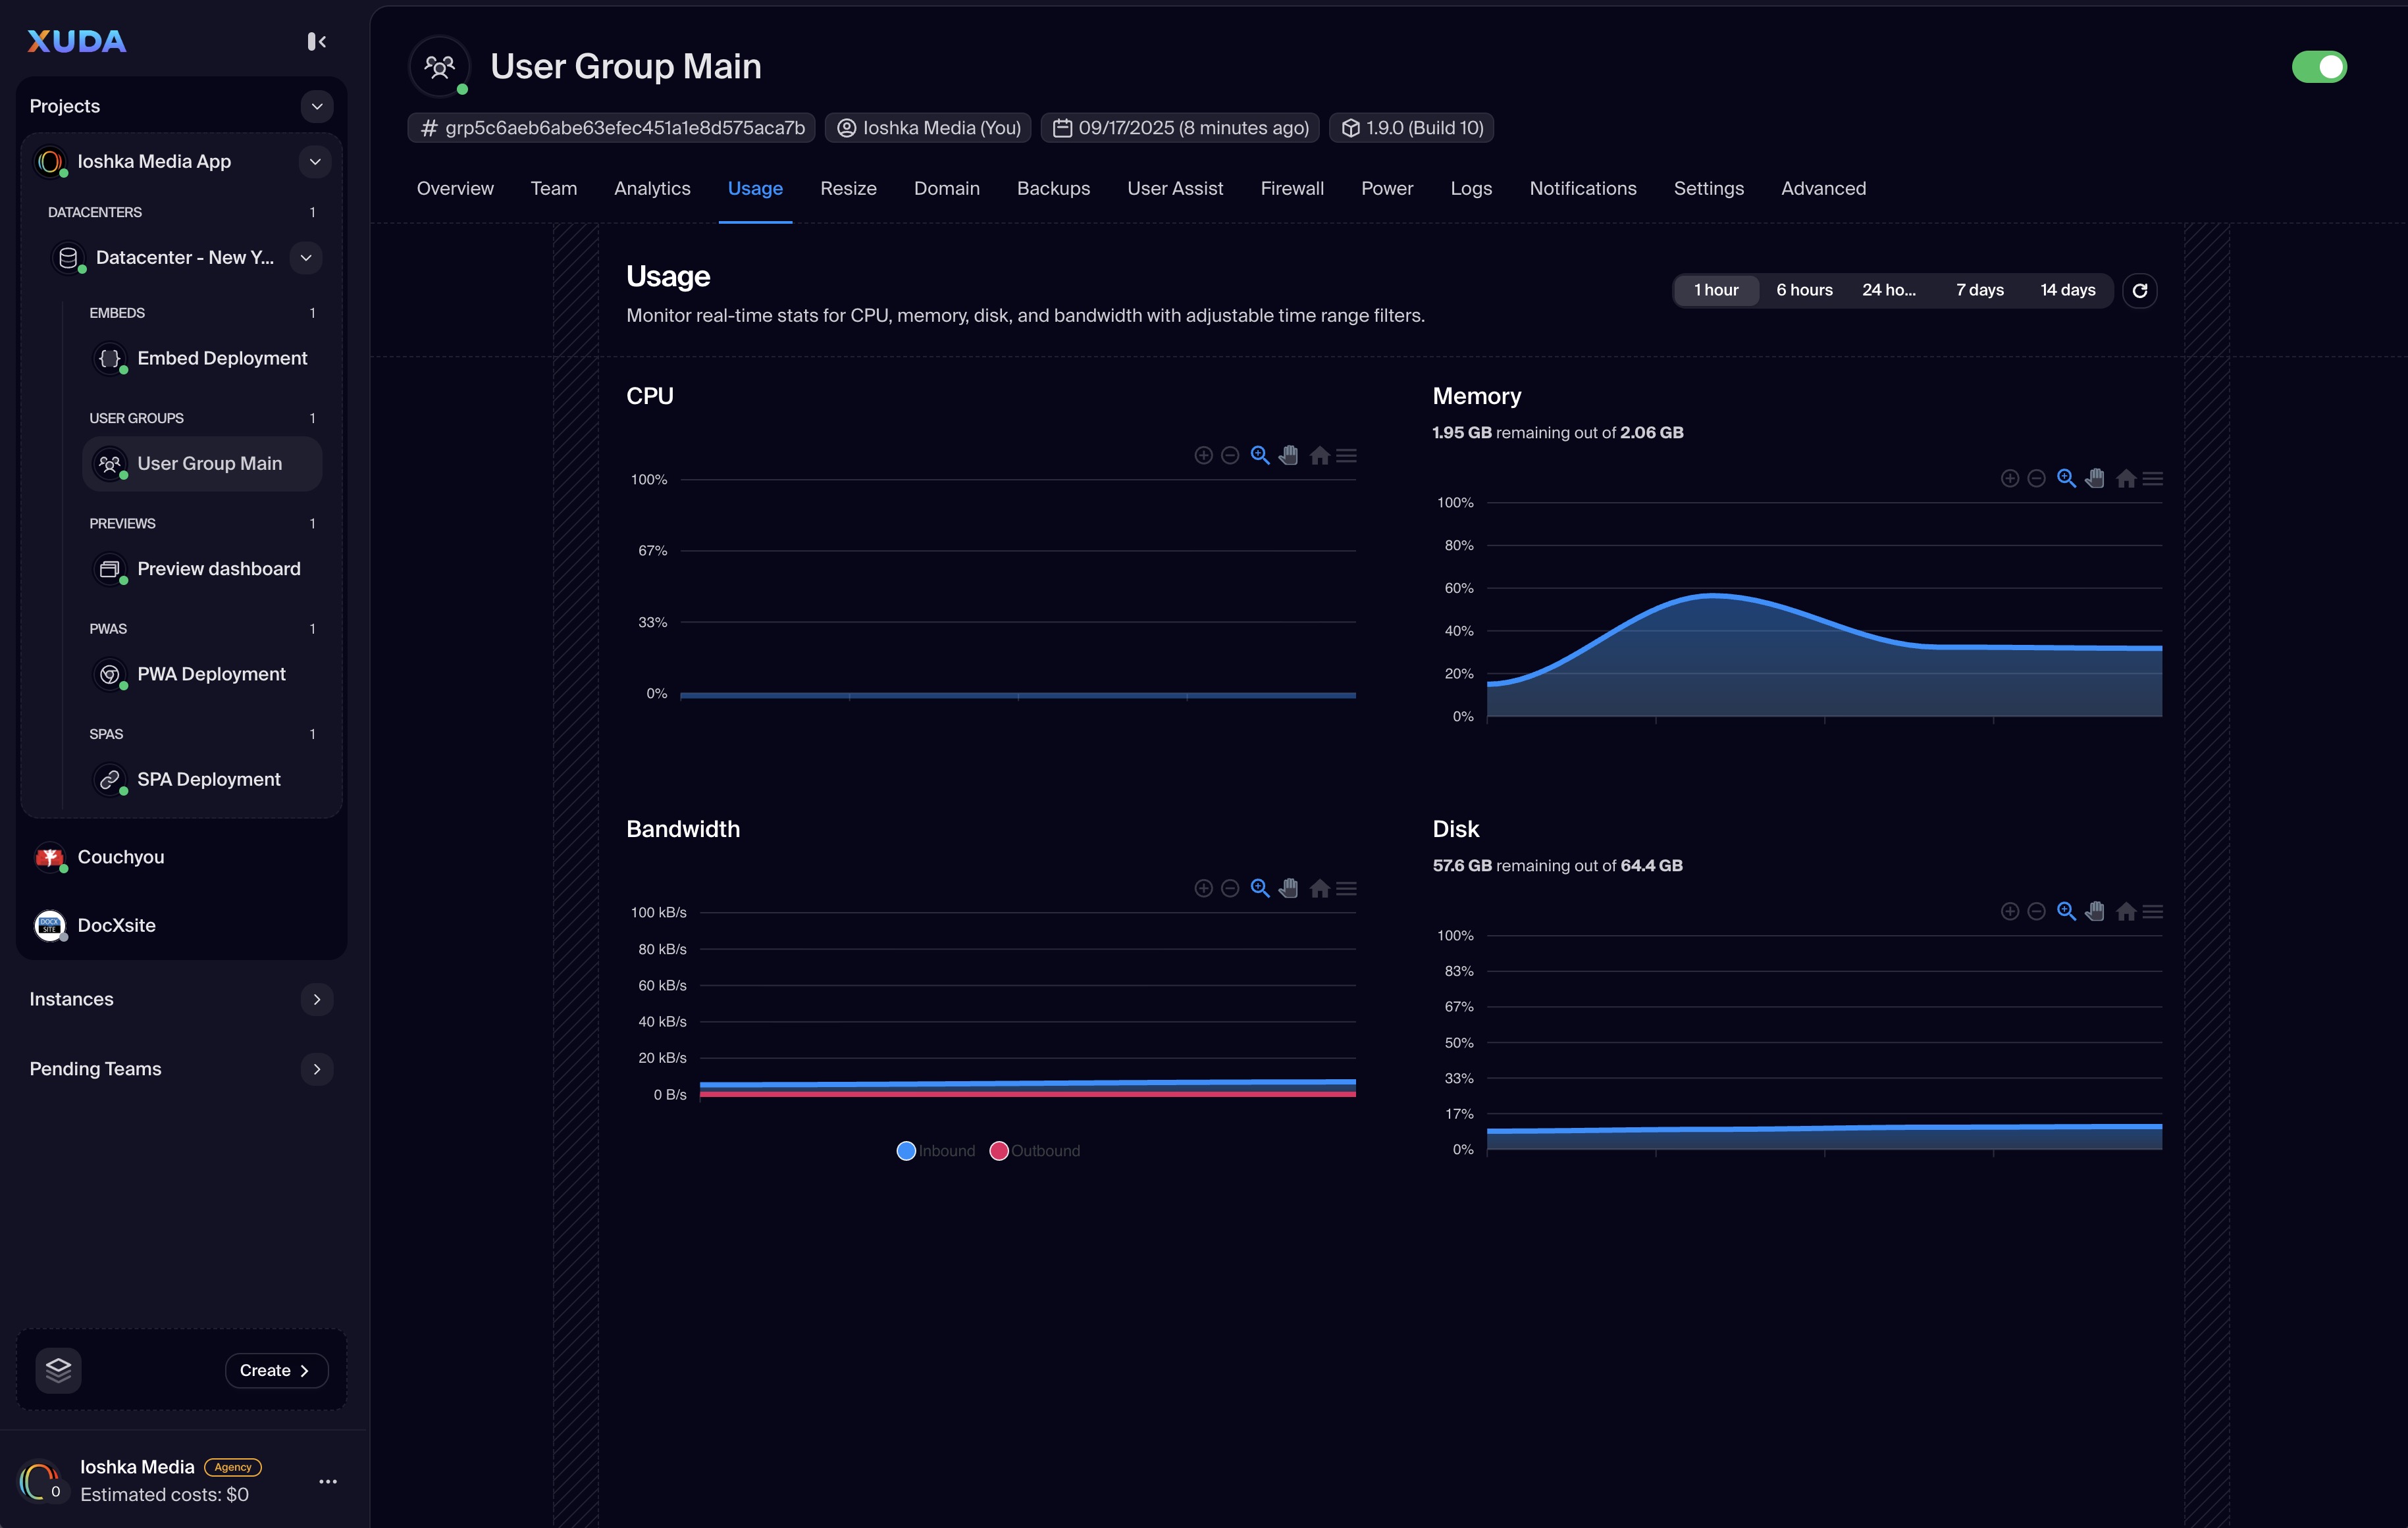2408x1528 pixels.
Task: Collapse the sidebar with the panel icon
Action: [316, 41]
